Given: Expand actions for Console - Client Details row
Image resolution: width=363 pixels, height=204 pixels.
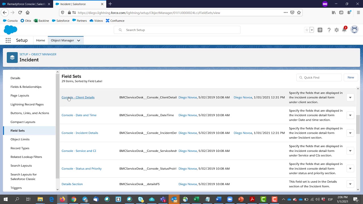Looking at the screenshot, I should [x=350, y=97].
